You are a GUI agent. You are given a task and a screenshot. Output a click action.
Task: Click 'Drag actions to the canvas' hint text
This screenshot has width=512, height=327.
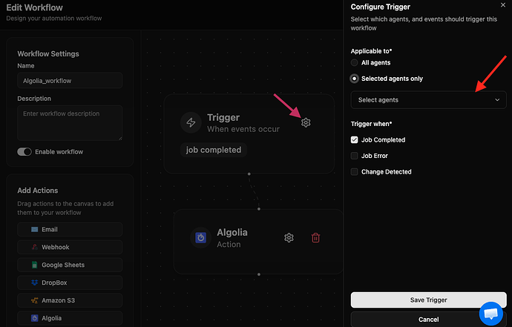click(65, 208)
